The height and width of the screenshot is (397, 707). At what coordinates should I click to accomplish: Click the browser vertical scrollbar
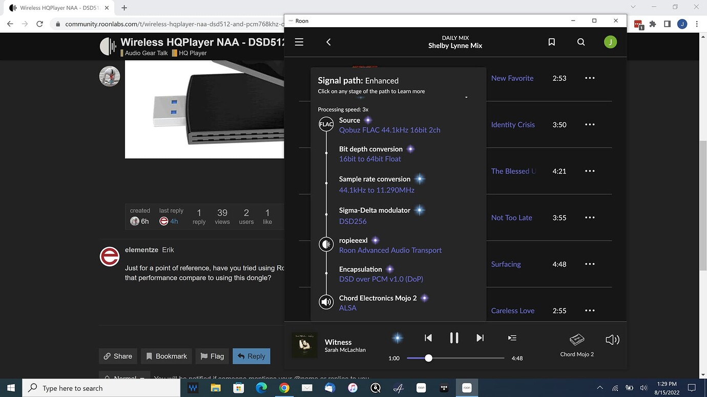point(702,205)
